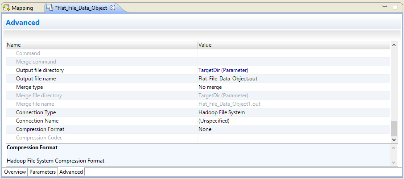Viewport: 404px width, 179px height.
Task: Click the TargetDir output directory value
Action: click(x=223, y=70)
